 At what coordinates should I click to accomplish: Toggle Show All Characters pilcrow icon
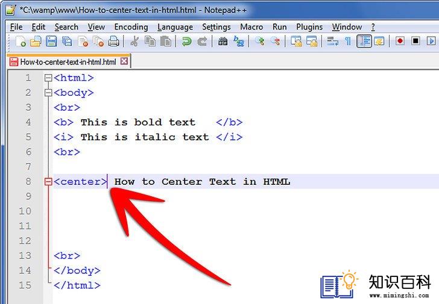[348, 42]
